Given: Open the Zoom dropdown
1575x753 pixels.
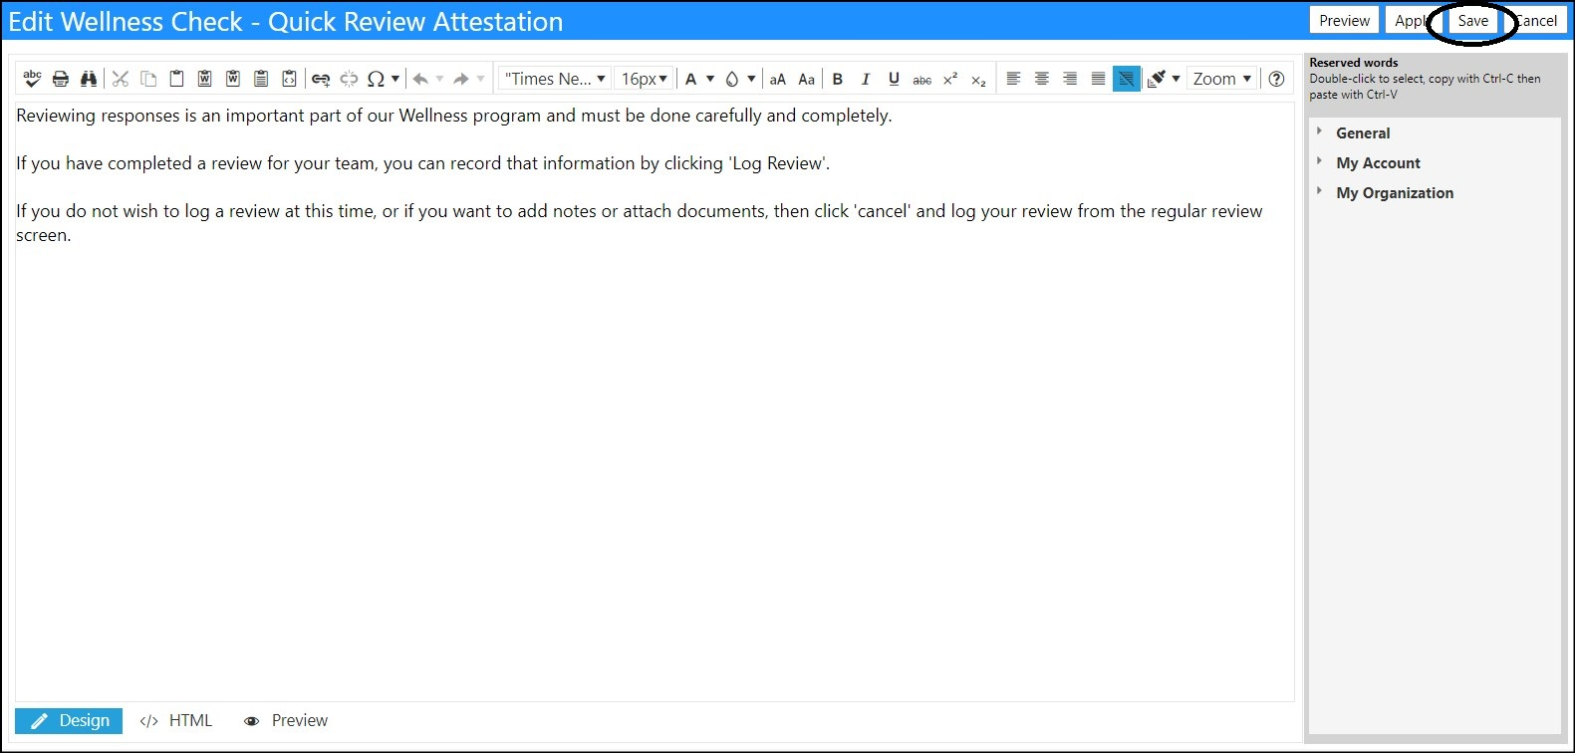Looking at the screenshot, I should (x=1222, y=79).
